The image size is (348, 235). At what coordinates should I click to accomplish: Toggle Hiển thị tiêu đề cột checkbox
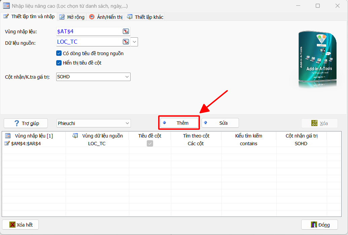(59, 63)
